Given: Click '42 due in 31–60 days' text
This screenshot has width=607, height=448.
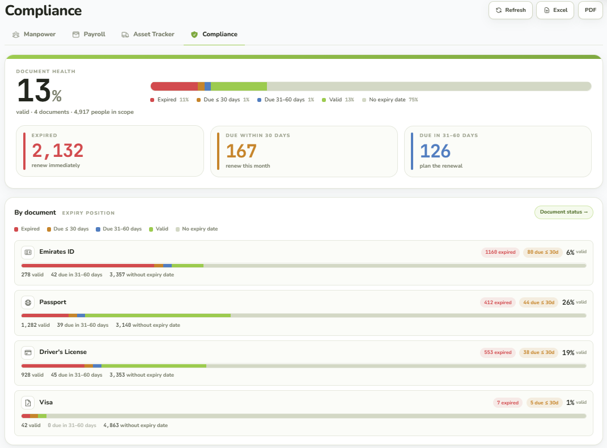Looking at the screenshot, I should click(77, 275).
